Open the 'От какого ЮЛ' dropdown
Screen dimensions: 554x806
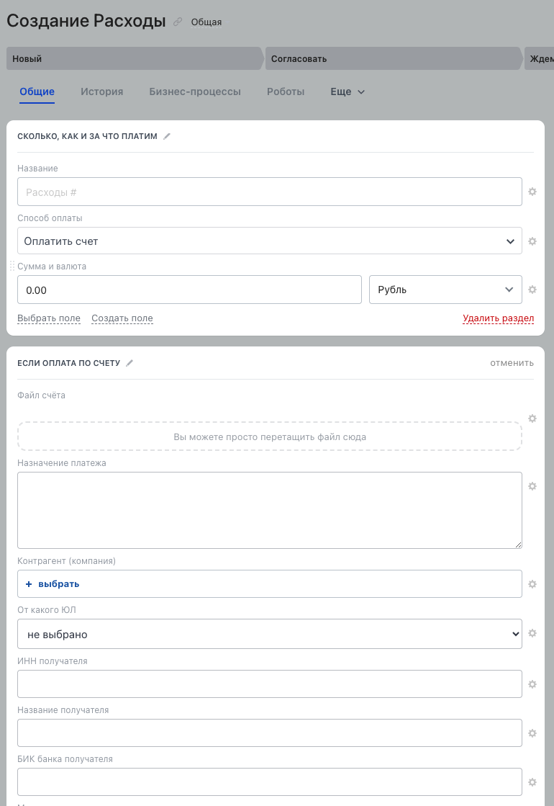point(269,635)
